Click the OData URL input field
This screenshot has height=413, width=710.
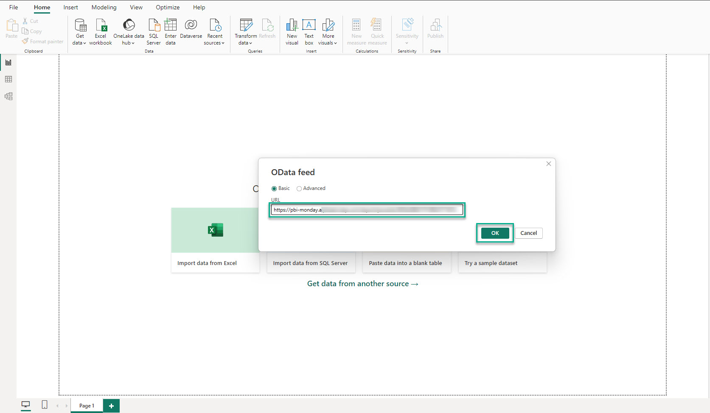[x=367, y=210]
